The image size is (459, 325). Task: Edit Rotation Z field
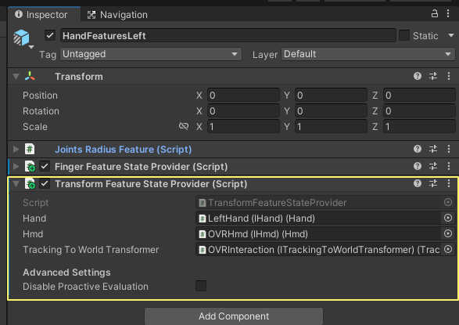pos(419,111)
